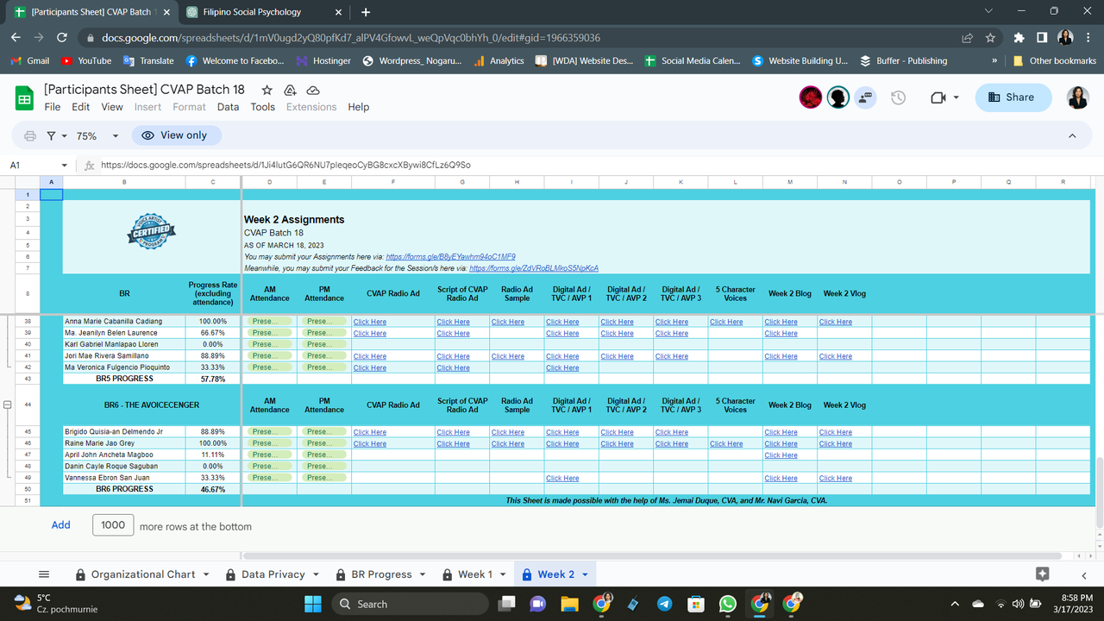Viewport: 1104px width, 621px height.
Task: Open the Google account profile picture
Action: point(1077,97)
